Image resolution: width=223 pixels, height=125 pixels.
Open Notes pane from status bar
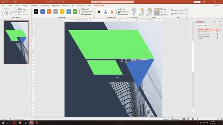pos(166,119)
